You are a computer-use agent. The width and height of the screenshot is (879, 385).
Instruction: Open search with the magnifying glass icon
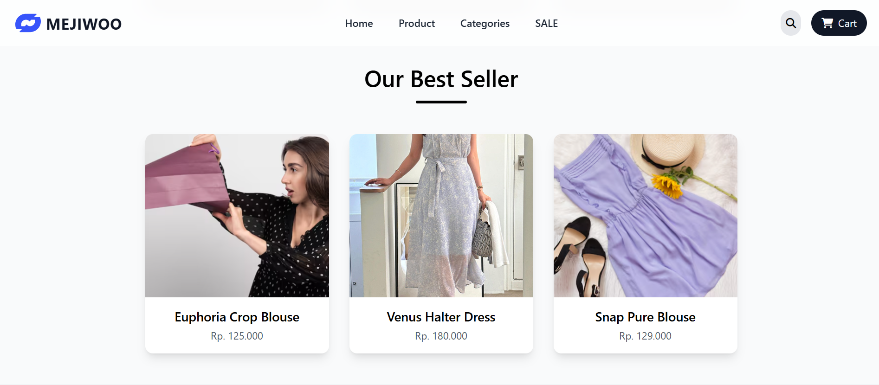tap(790, 23)
